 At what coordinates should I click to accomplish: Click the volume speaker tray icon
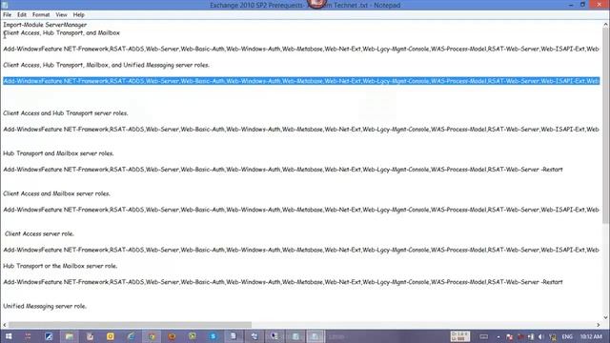click(540, 336)
